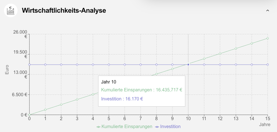Click the x-axis label for year 7
277x132 pixels.
(141, 119)
